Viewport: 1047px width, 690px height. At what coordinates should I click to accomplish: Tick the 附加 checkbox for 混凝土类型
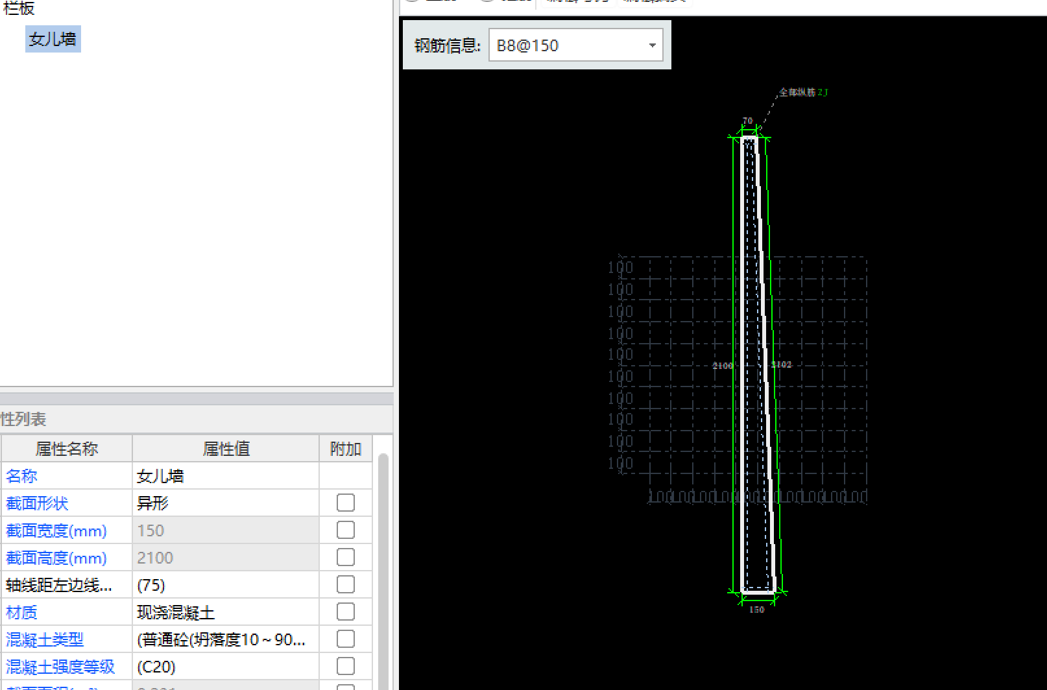tap(346, 639)
